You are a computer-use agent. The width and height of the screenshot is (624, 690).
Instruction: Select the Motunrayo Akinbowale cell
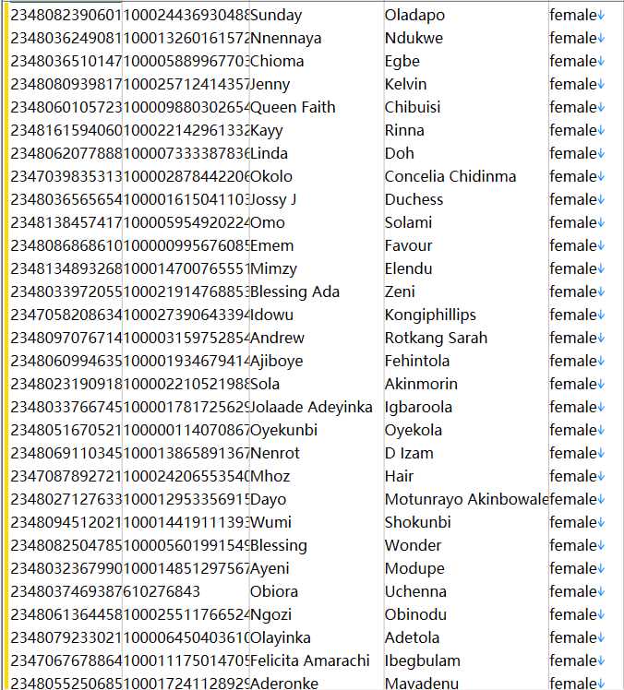466,499
